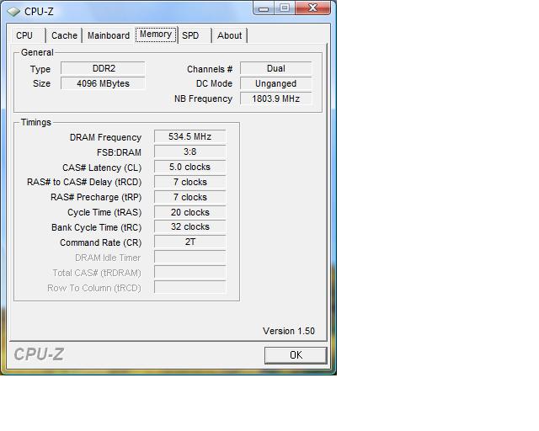Click the 4096 MBytes size field
This screenshot has width=539, height=431.
pos(103,83)
